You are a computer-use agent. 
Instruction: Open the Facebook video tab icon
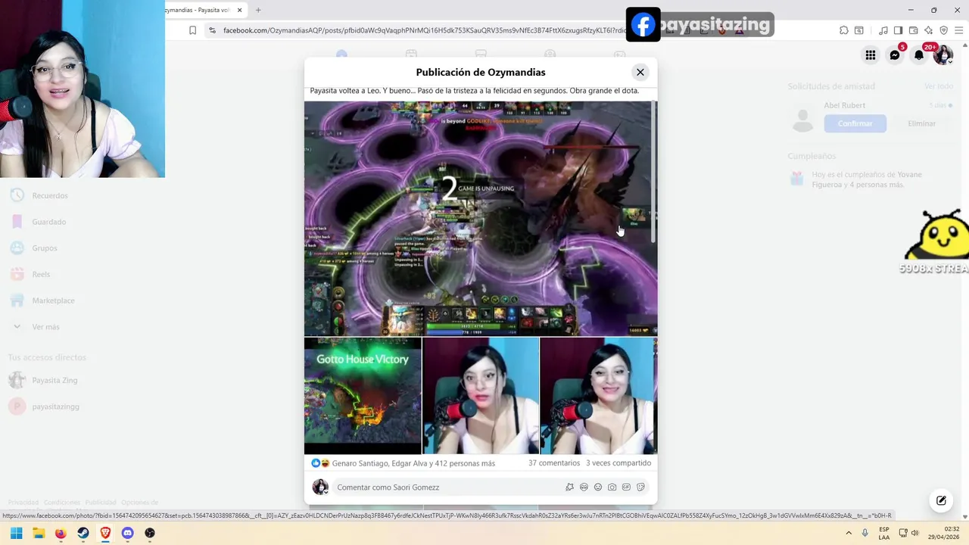point(411,54)
